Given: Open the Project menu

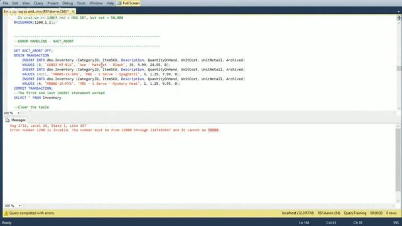Looking at the screenshot, I should pos(53,3).
